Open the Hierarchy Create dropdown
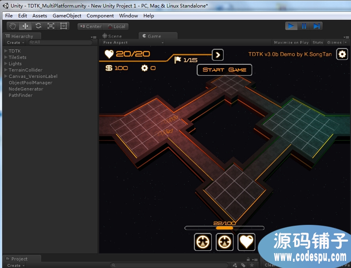 pyautogui.click(x=15, y=42)
